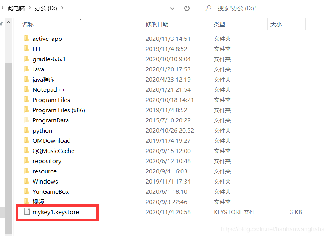Select the EFI folder name
328x236 pixels.
click(36, 49)
